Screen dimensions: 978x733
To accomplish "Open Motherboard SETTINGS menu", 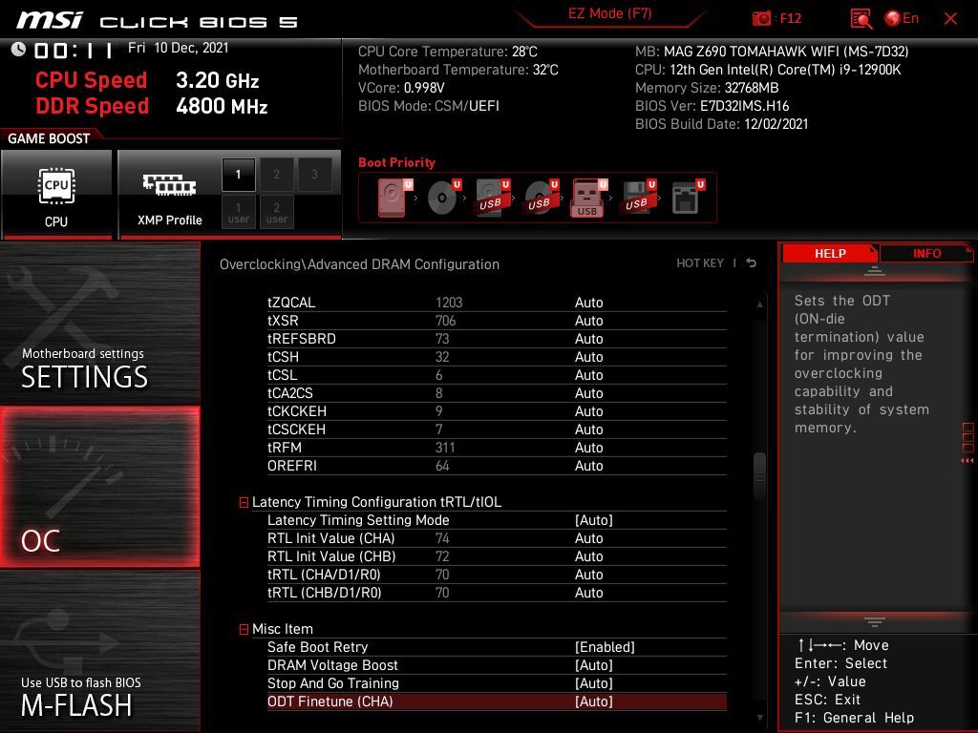I will tap(99, 323).
